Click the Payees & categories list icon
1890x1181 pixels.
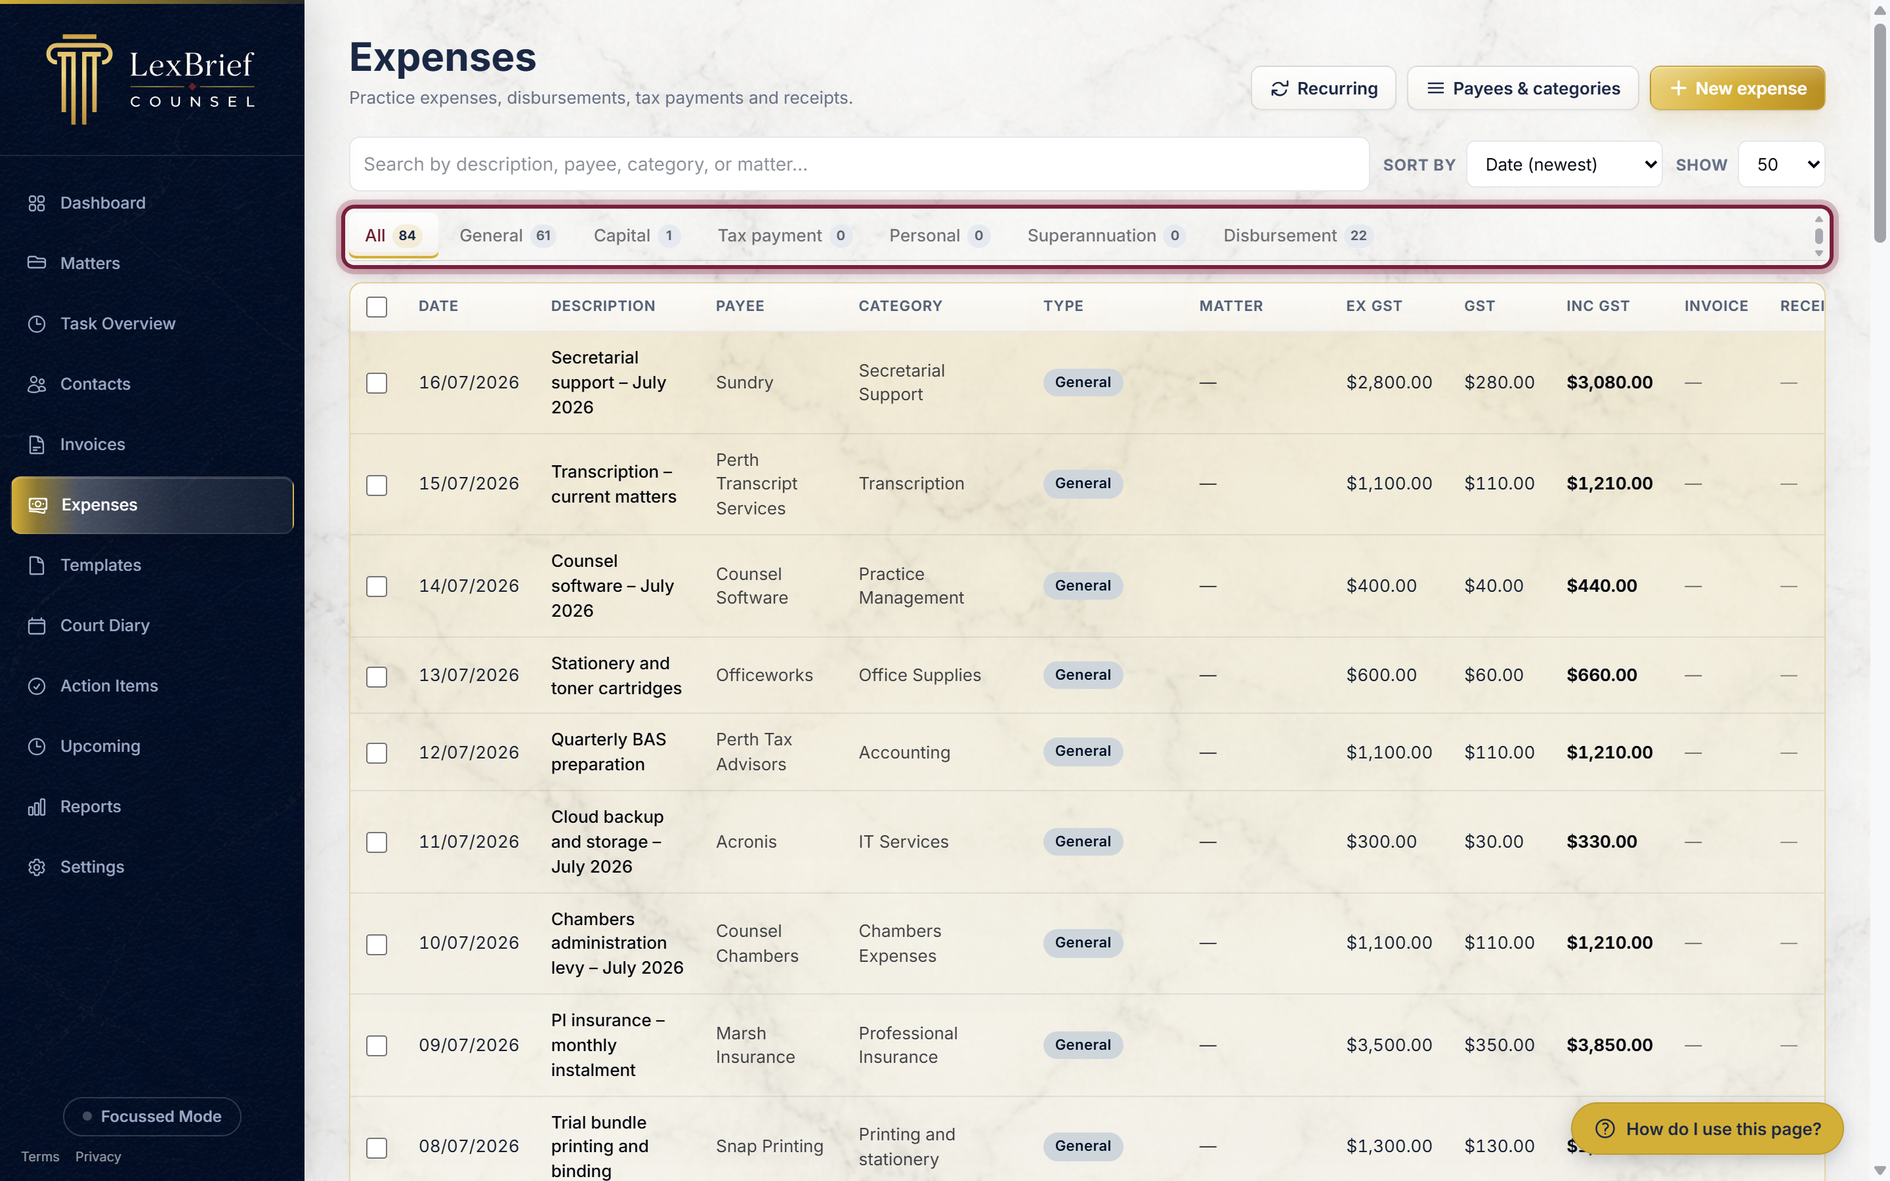[1435, 89]
